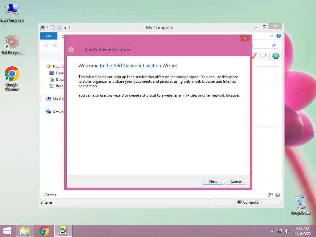Click the blue shell icon in toolbar
The width and height of the screenshot is (316, 237).
coord(276,56)
